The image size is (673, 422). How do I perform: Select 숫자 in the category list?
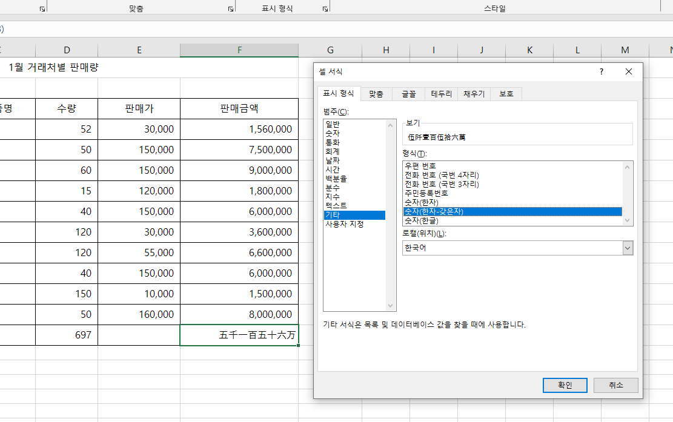(x=354, y=133)
